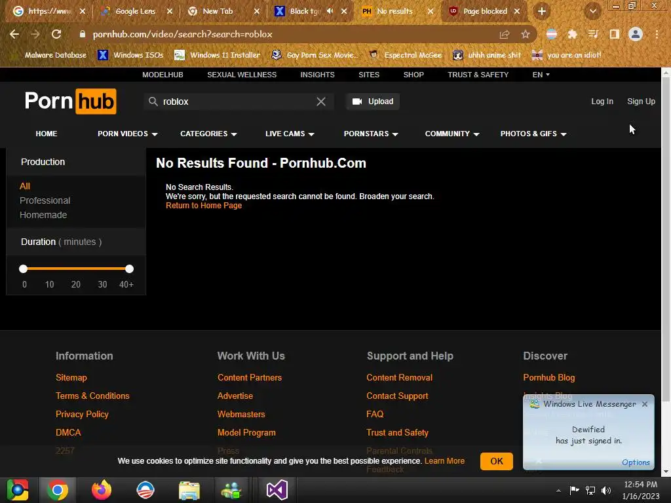Open Visual Studio from the taskbar
This screenshot has height=503, width=671.
(277, 490)
